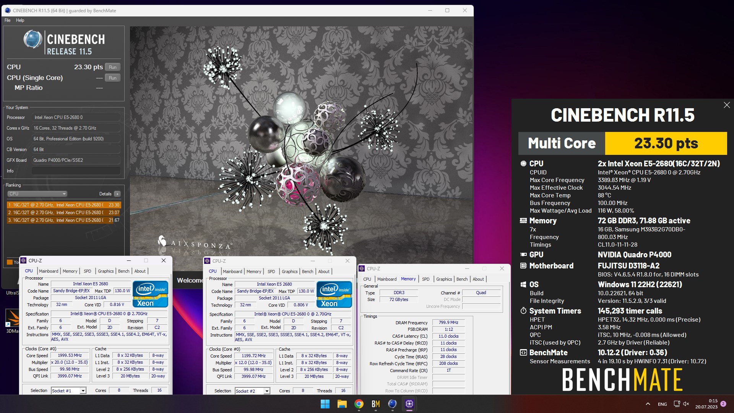This screenshot has width=734, height=413.
Task: Select ranking entry with score 23.07
Action: click(64, 213)
